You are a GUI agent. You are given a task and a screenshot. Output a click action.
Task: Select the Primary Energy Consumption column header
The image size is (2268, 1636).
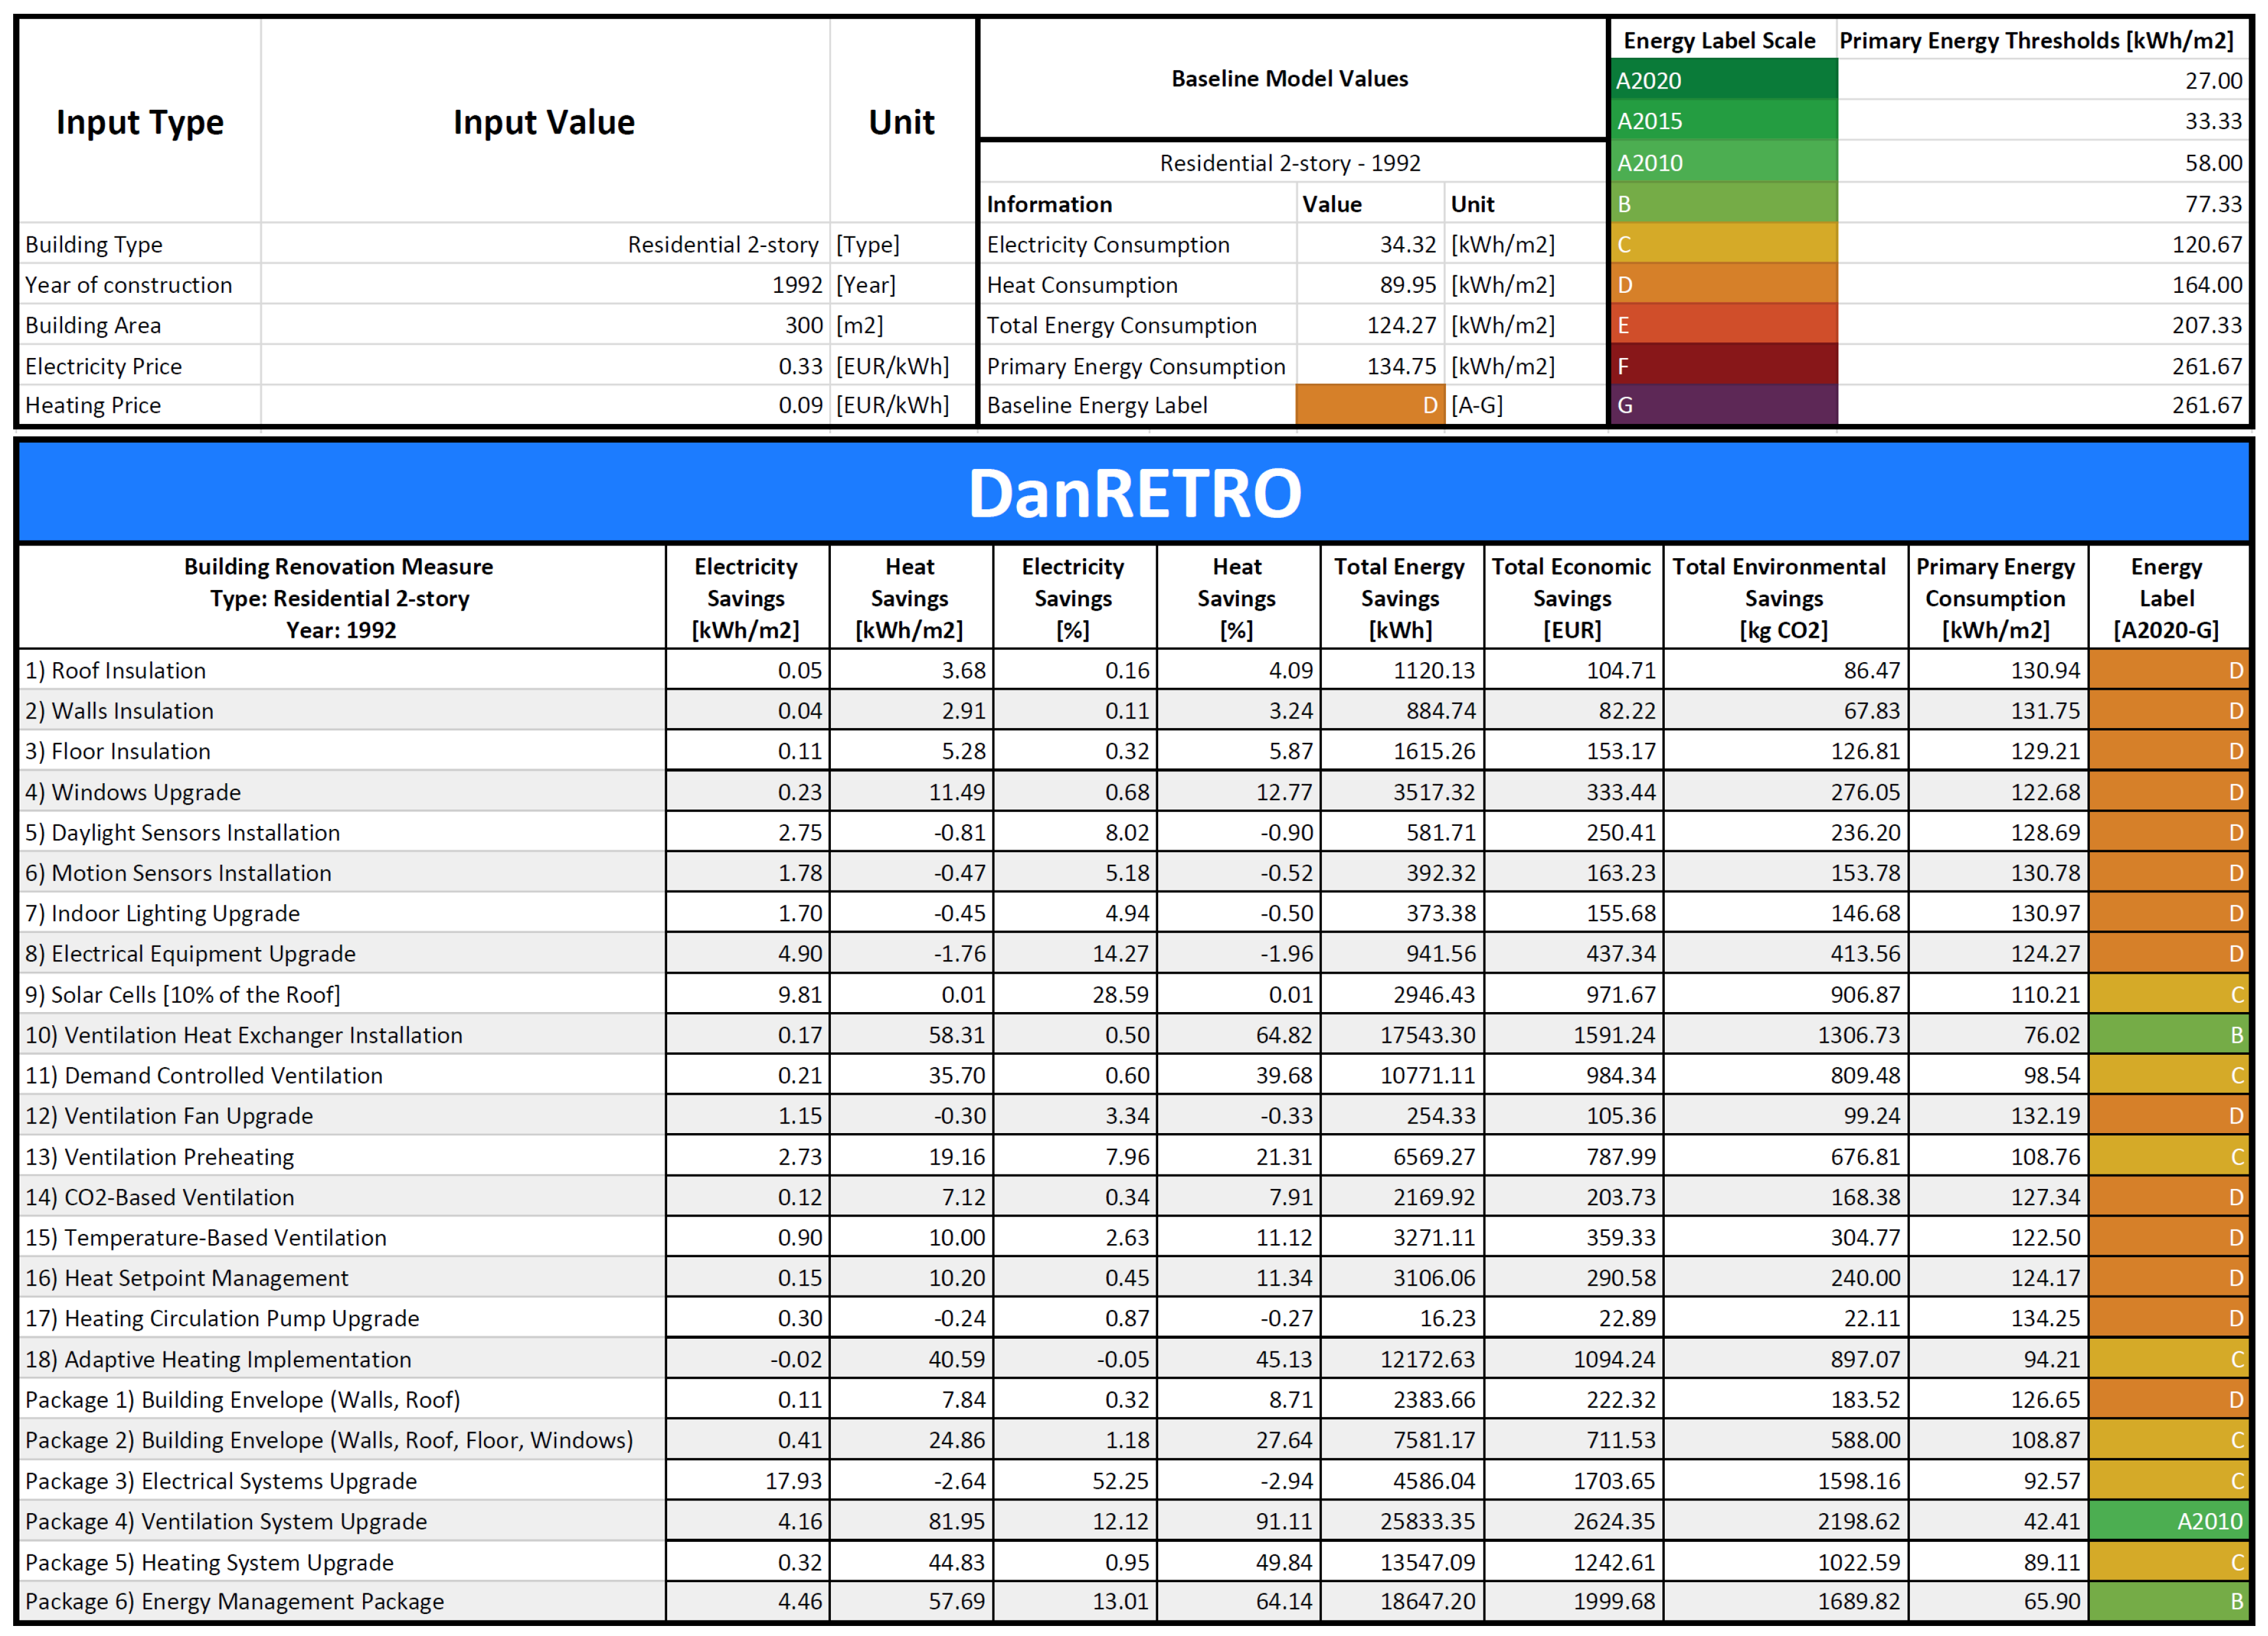[x=1995, y=598]
